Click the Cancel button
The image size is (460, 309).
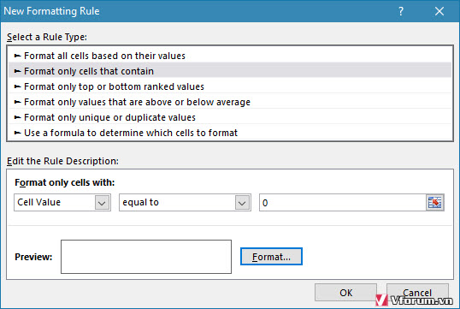[x=417, y=292]
